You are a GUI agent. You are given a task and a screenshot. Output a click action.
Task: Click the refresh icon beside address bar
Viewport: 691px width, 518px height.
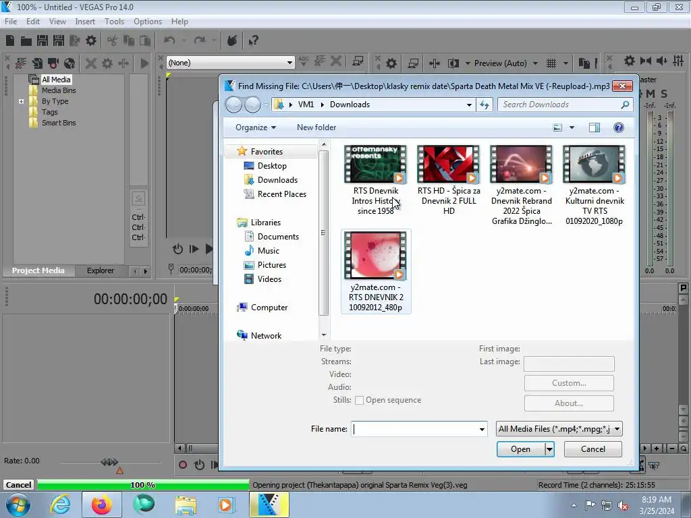coord(485,105)
